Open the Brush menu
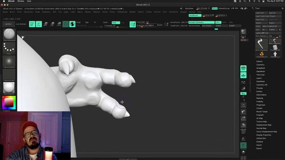 click(x=12, y=12)
